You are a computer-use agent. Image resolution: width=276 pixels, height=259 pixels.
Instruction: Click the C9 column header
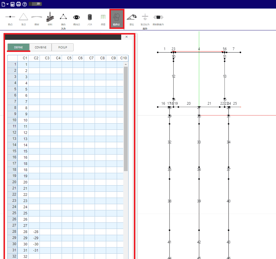[x=111, y=58]
